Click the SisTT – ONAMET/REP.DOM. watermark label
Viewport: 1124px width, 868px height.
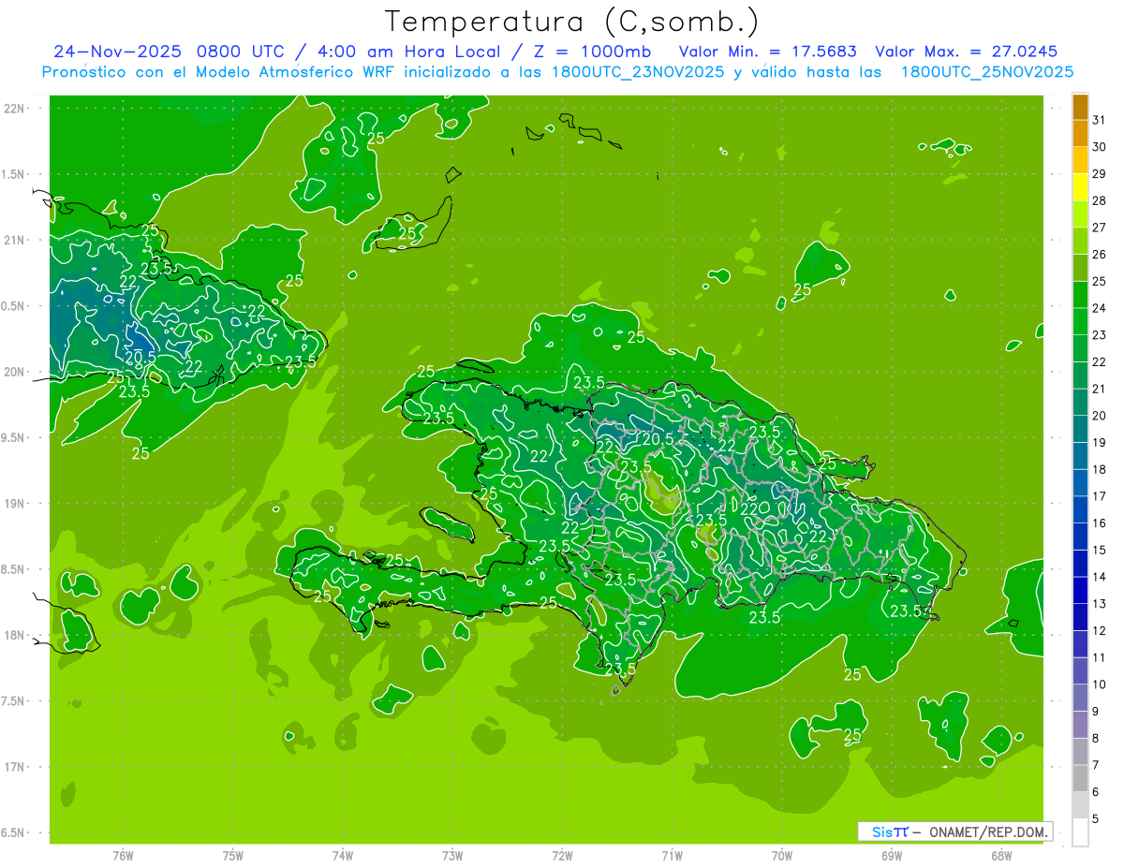click(x=954, y=831)
